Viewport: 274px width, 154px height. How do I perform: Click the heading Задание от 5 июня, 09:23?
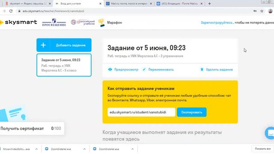click(x=146, y=48)
